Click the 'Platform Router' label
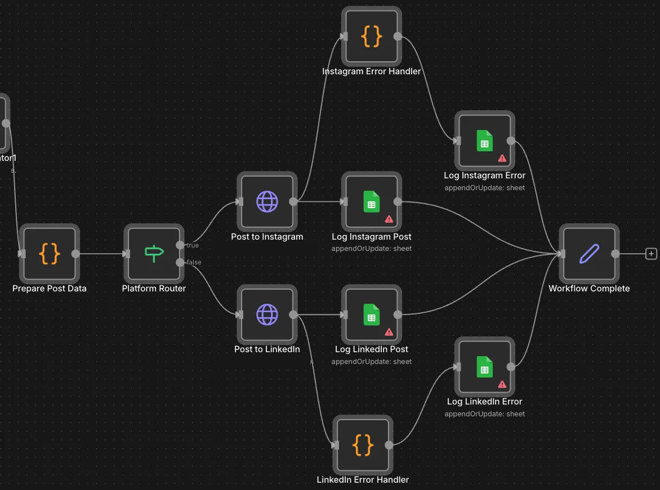Viewport: 660px width, 490px height. point(154,289)
